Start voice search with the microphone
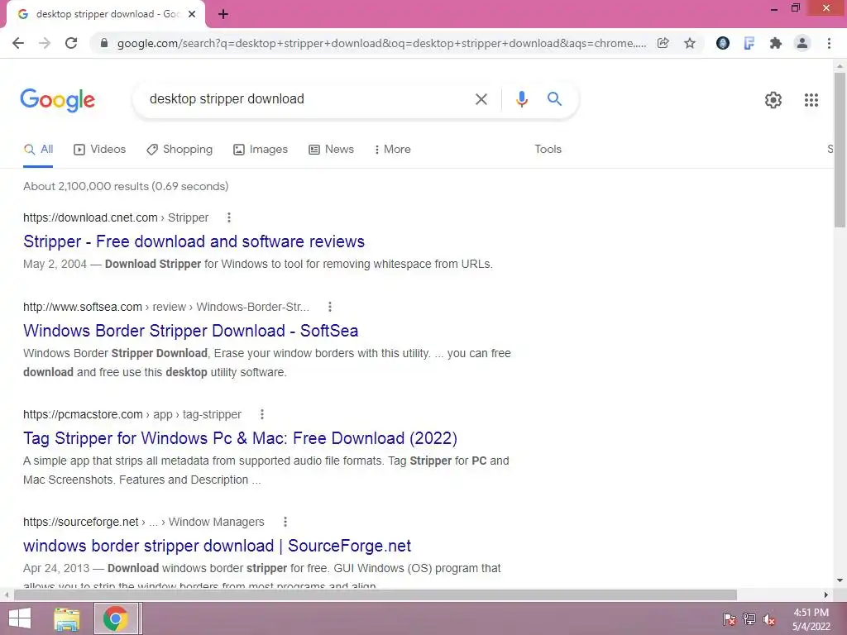Image resolution: width=847 pixels, height=635 pixels. pyautogui.click(x=522, y=99)
